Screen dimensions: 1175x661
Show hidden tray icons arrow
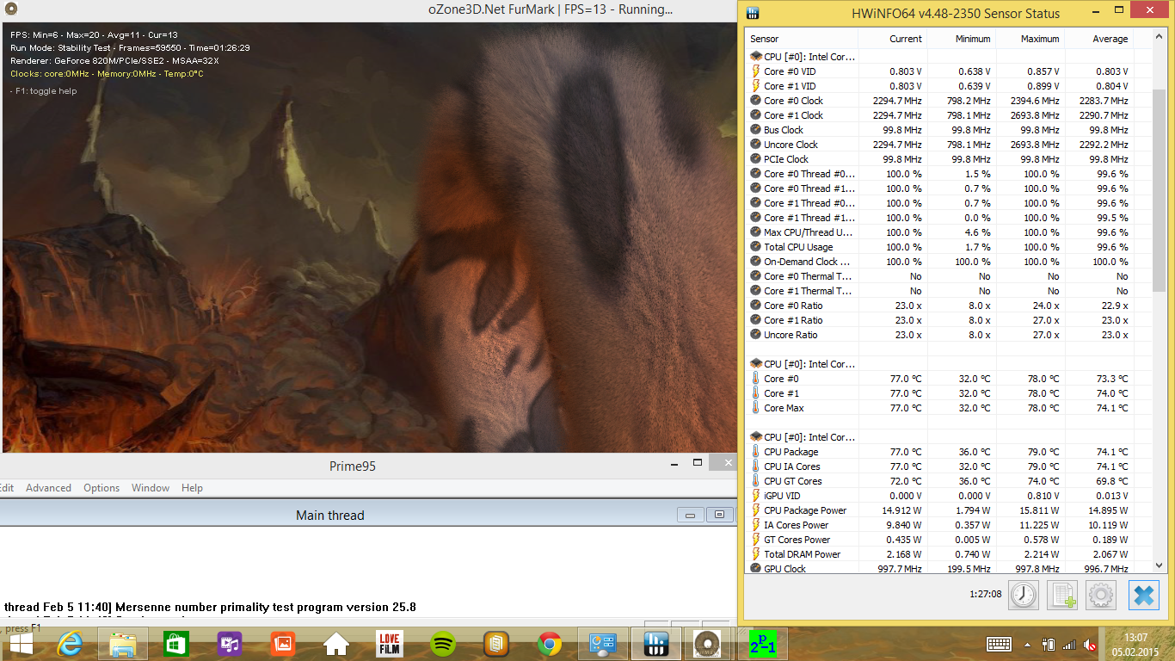point(1027,644)
